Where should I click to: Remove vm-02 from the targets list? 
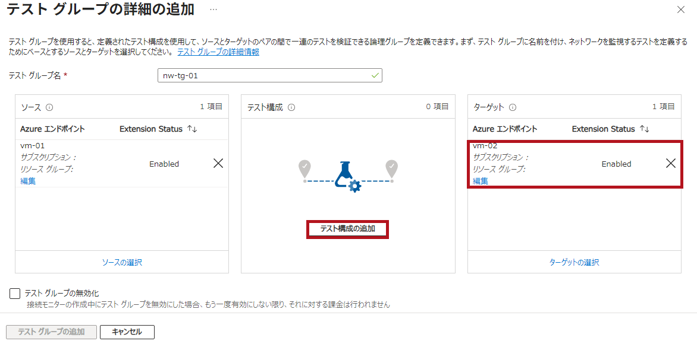pos(671,163)
